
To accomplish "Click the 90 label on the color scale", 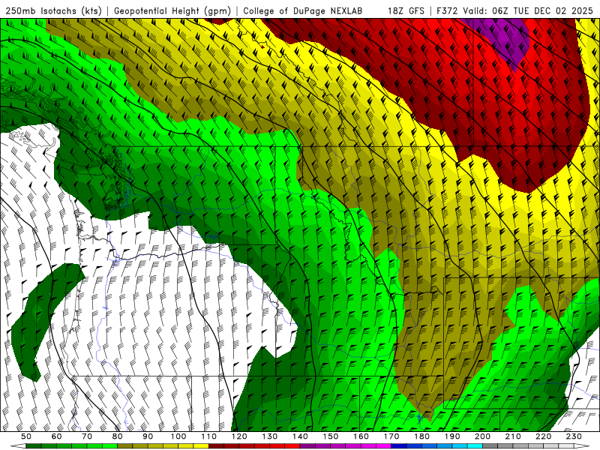I will pos(148,436).
